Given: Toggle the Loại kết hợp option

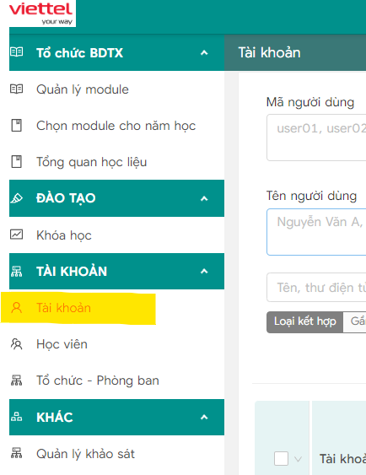Looking at the screenshot, I should click(304, 321).
